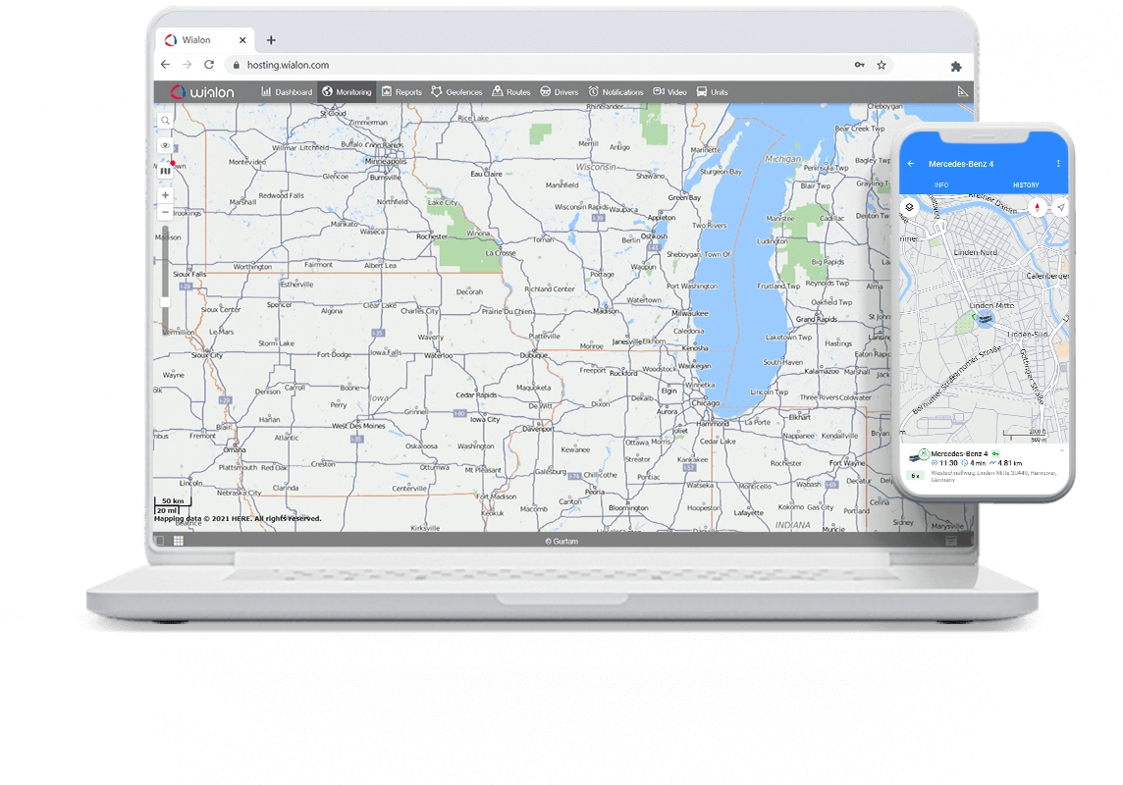The width and height of the screenshot is (1123, 785).
Task: Tap the unit bus icon in phone card
Action: tap(915, 456)
